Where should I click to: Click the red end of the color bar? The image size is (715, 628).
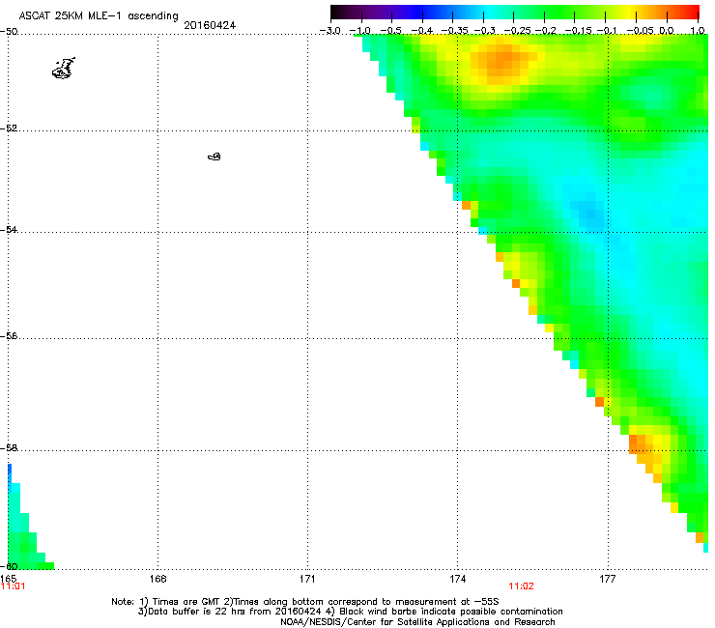pos(693,13)
